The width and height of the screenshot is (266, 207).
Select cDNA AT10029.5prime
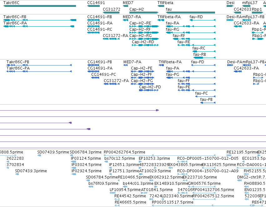155,171
